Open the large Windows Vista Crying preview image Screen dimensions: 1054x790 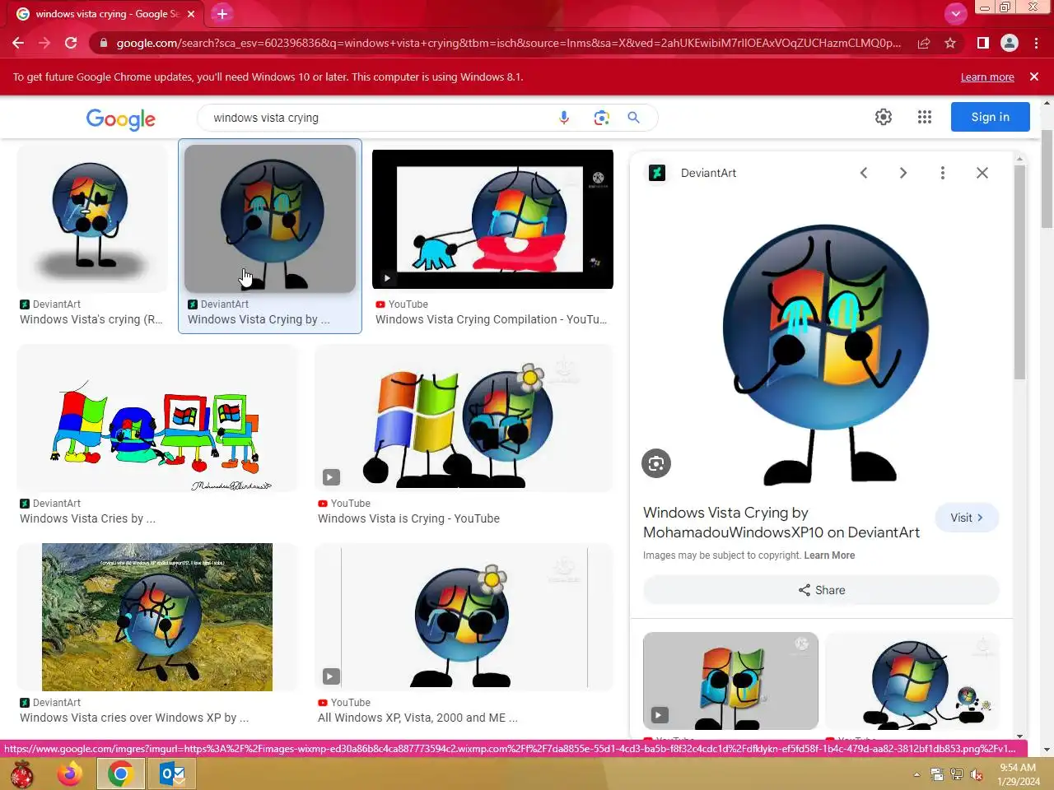pyautogui.click(x=825, y=354)
